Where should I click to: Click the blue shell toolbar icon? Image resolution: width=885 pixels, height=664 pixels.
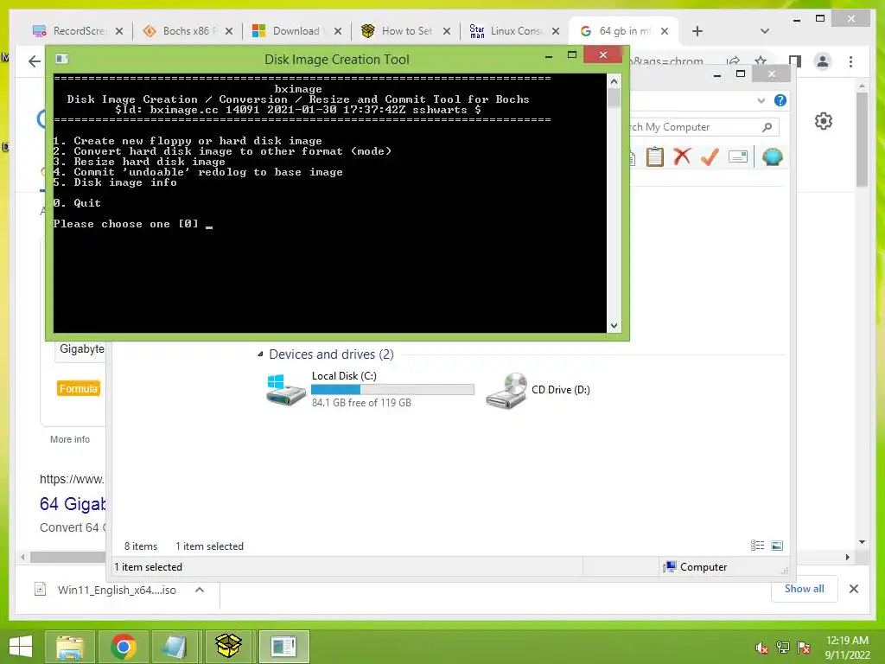click(772, 156)
